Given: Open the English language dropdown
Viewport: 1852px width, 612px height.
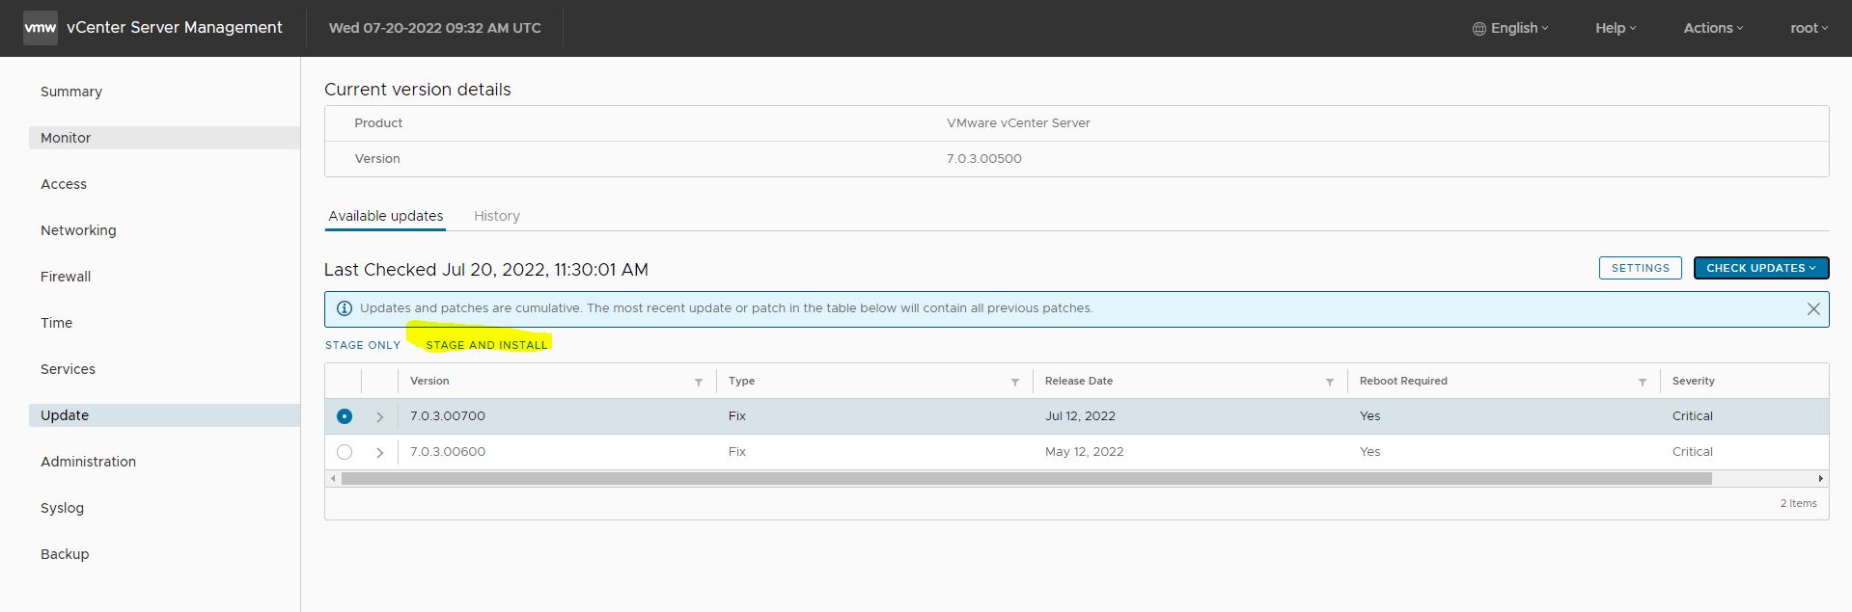Looking at the screenshot, I should pos(1510,28).
